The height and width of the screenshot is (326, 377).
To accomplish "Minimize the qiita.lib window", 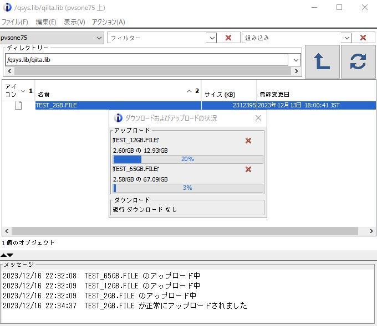I will point(314,7).
